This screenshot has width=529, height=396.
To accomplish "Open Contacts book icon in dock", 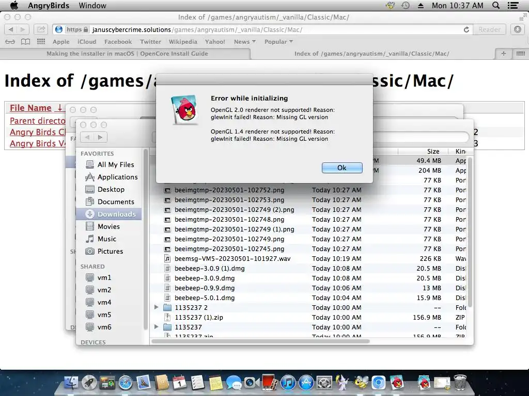I will tap(162, 383).
